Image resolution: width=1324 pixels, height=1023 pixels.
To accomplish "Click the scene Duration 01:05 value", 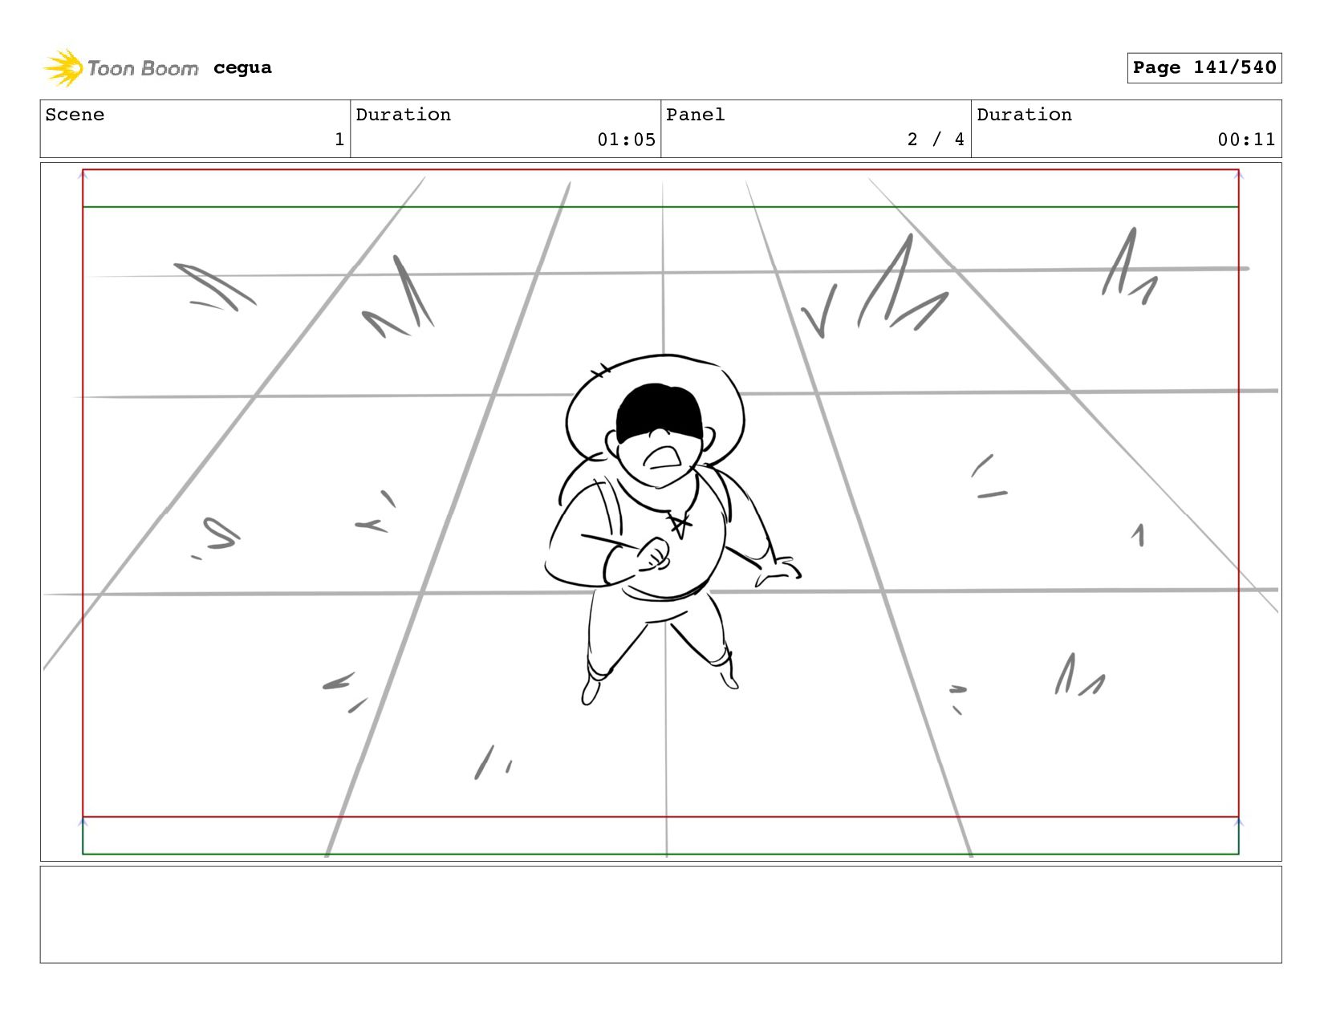I will (626, 140).
